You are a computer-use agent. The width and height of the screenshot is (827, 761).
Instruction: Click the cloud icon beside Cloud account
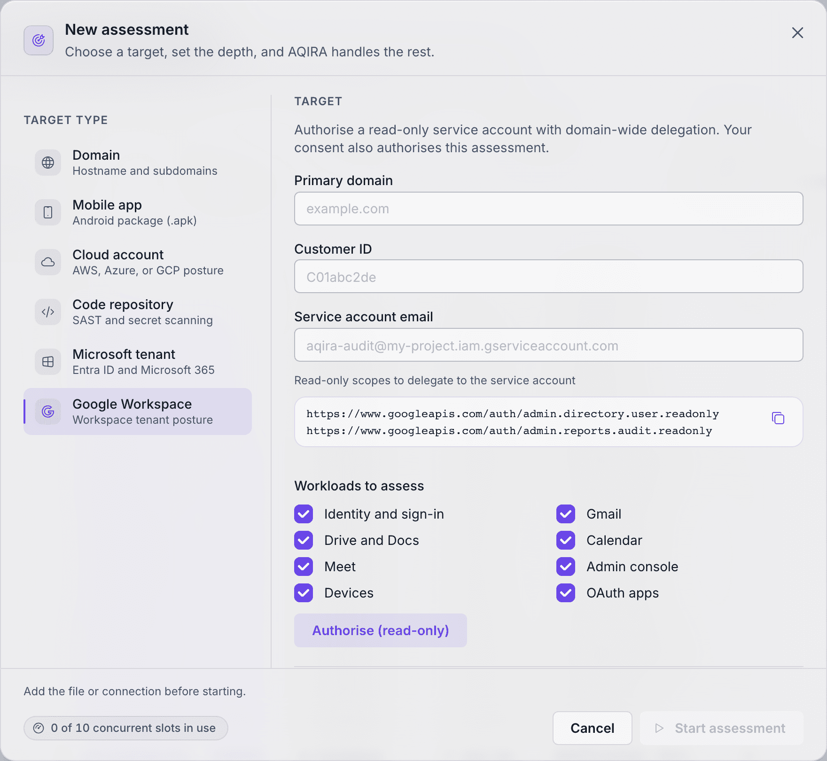48,262
